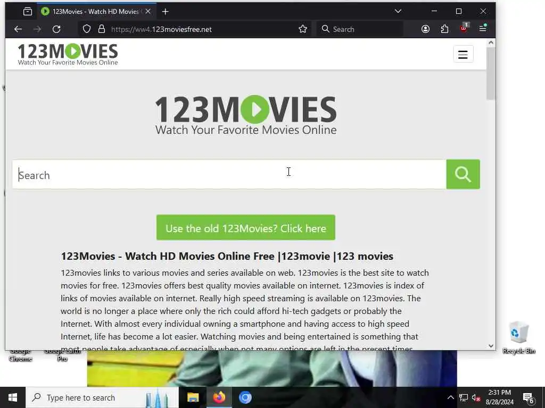Click the forward navigation arrow

37,29
